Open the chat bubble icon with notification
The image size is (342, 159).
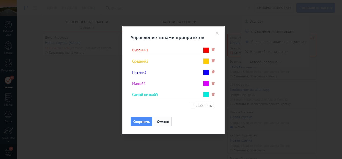8,152
